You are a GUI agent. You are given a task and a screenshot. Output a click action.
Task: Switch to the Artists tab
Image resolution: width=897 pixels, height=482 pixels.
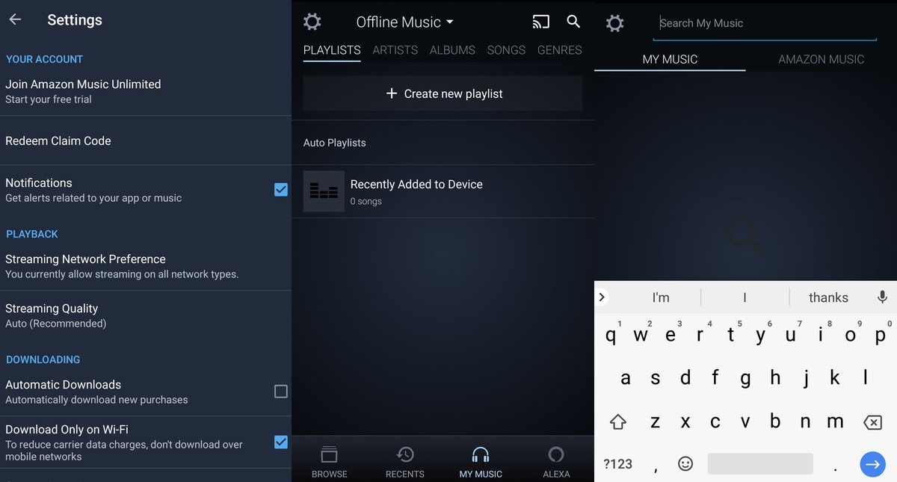click(x=395, y=50)
